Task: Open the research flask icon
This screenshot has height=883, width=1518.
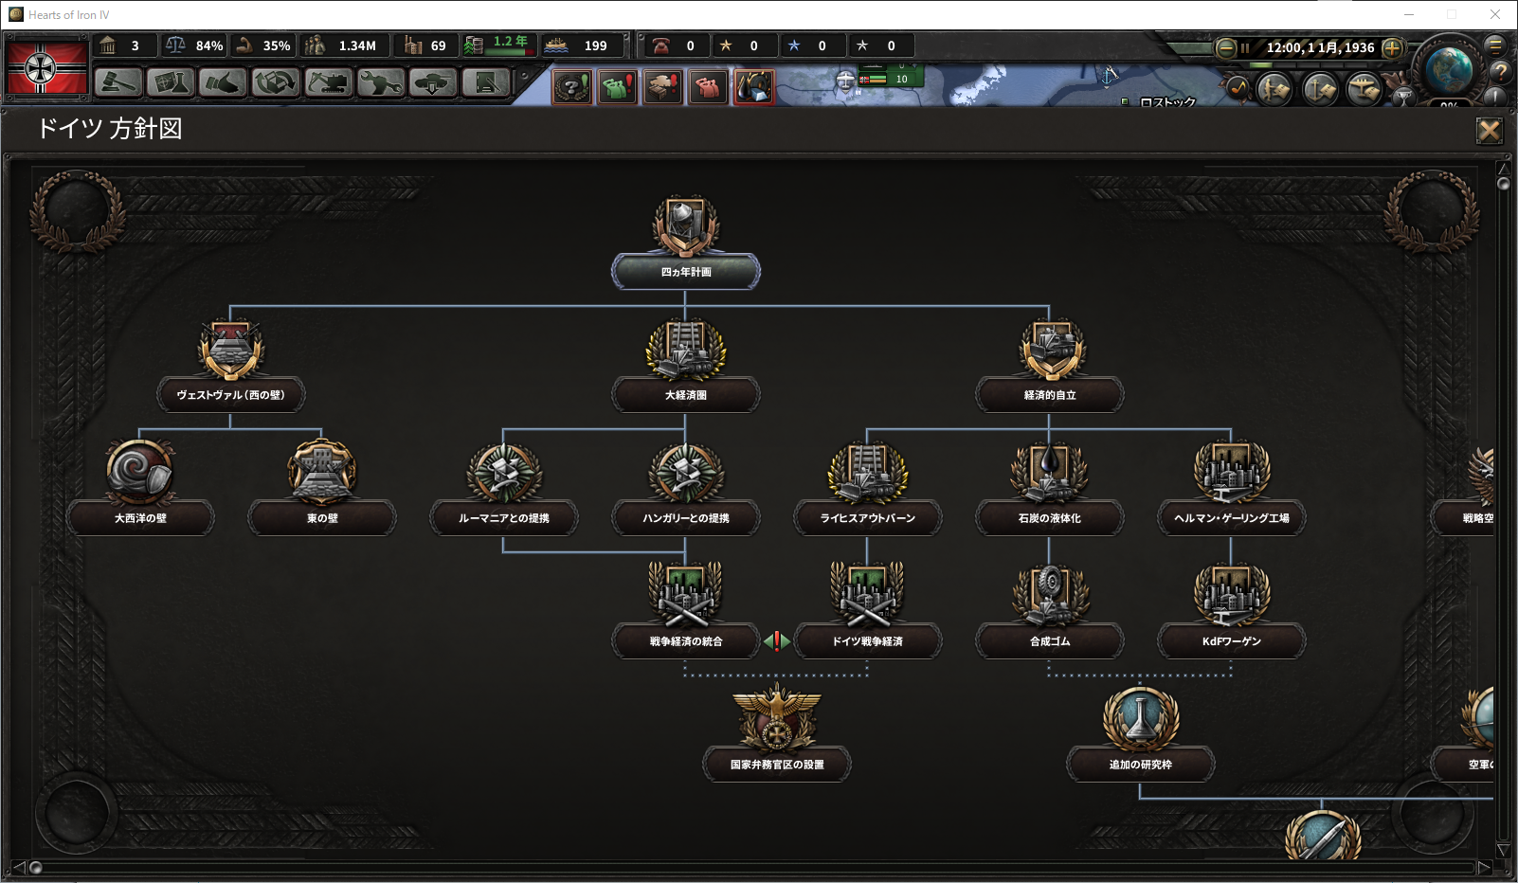Action: tap(171, 83)
